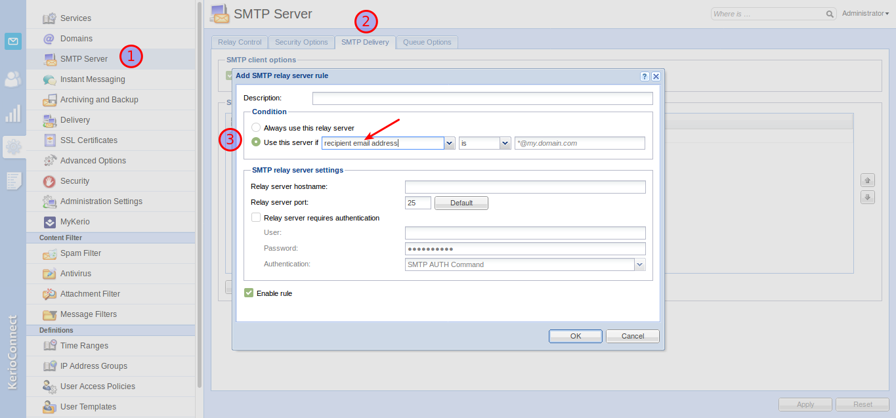
Task: Open the users section icon in left rail
Action: coord(13,79)
